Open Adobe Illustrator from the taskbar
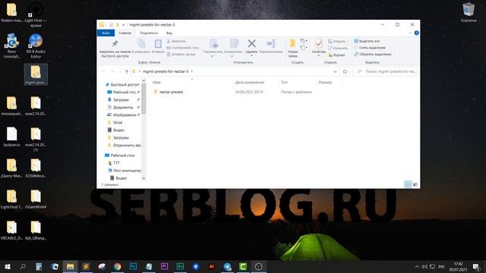486x273 pixels. pos(211,266)
